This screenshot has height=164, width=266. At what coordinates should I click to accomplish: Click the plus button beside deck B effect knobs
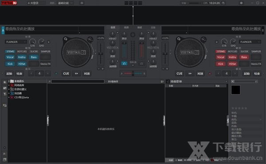(217, 42)
